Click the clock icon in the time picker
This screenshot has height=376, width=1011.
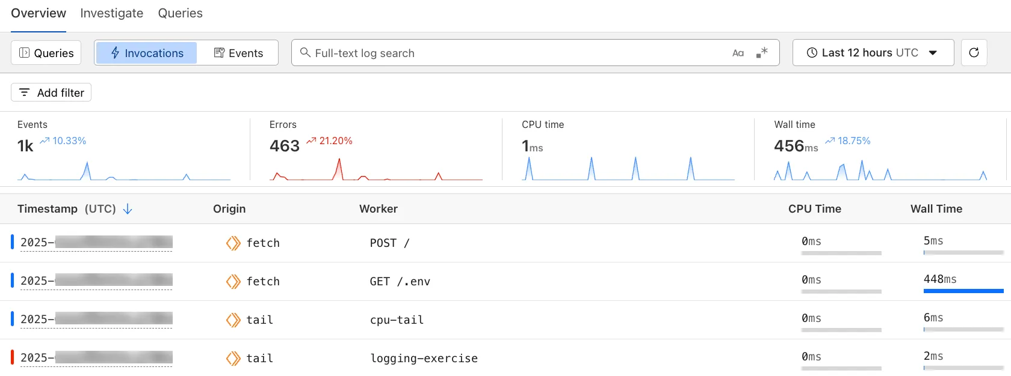coord(812,53)
